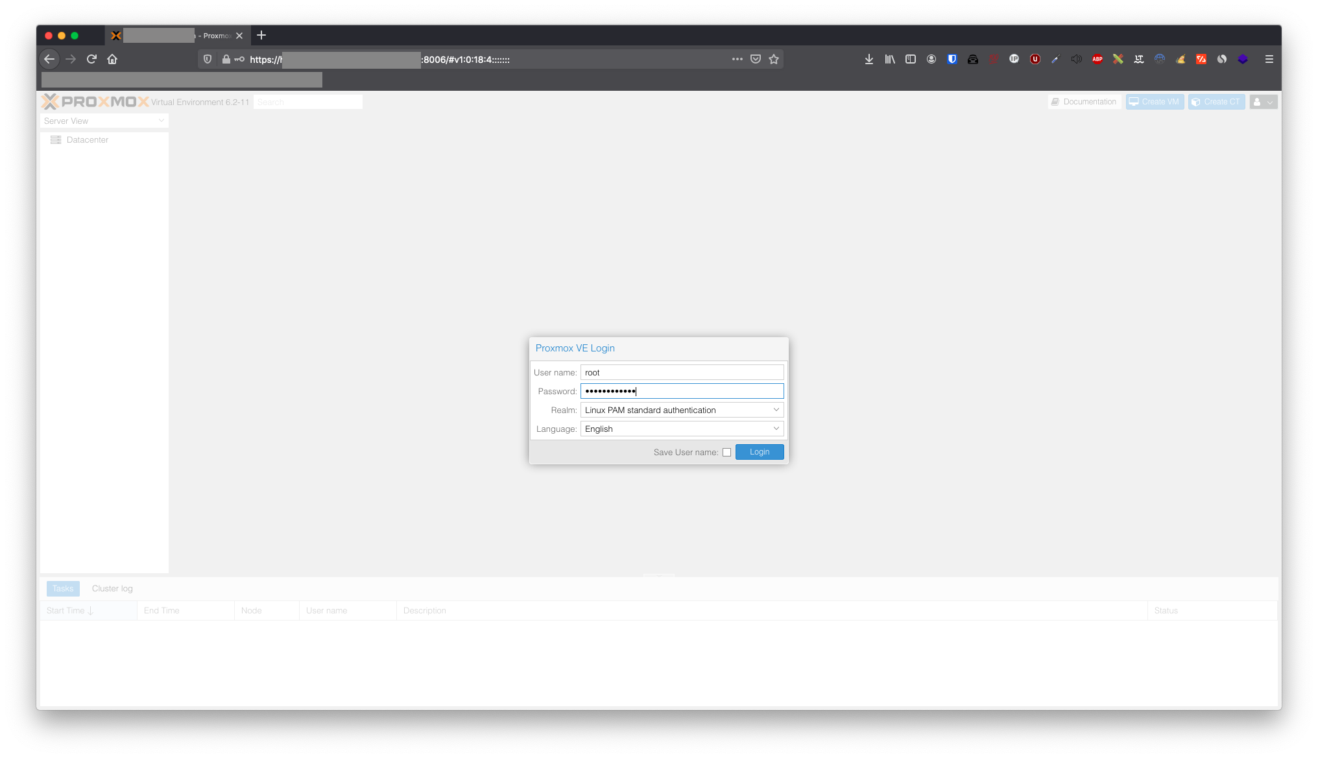Save page to Pocket

756,59
